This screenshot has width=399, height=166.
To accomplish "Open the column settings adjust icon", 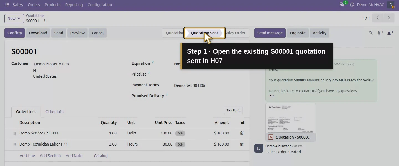I will click(242, 123).
